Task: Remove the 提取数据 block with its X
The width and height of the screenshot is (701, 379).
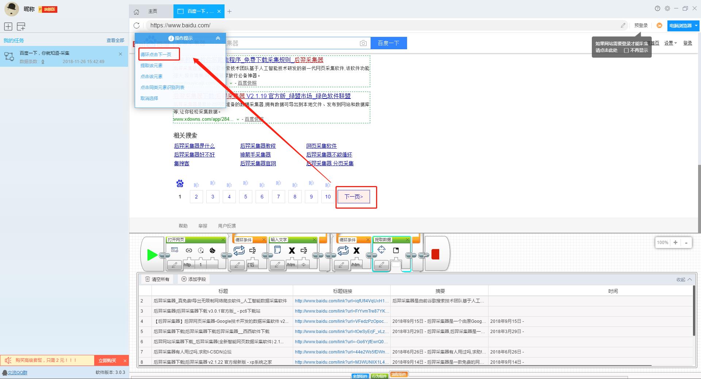Action: (x=407, y=240)
